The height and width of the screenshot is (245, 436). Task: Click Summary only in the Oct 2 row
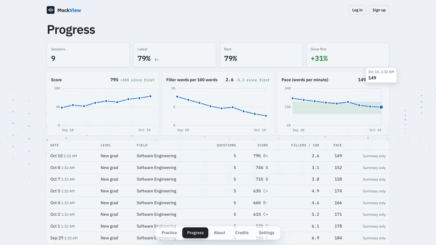click(x=374, y=214)
